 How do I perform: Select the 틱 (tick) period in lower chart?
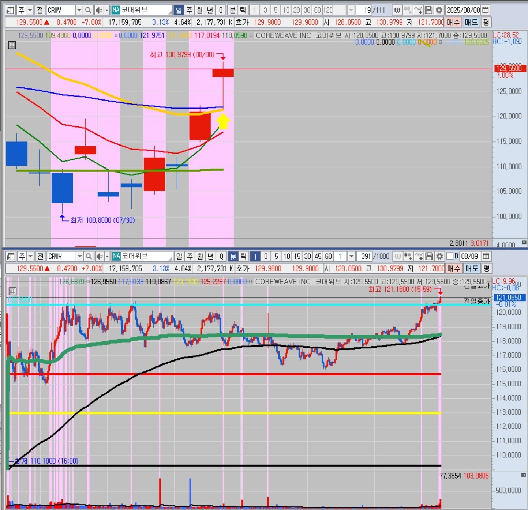[243, 256]
